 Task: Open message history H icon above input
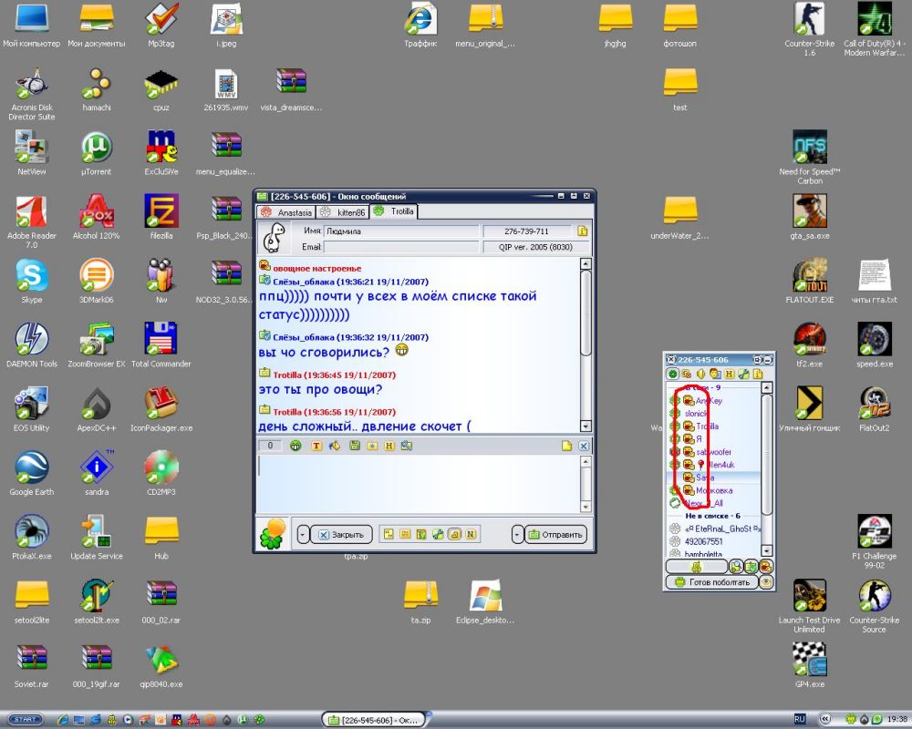tap(389, 446)
